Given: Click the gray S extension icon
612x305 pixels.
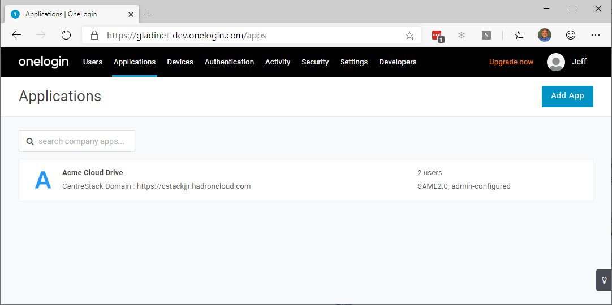Looking at the screenshot, I should pos(486,36).
